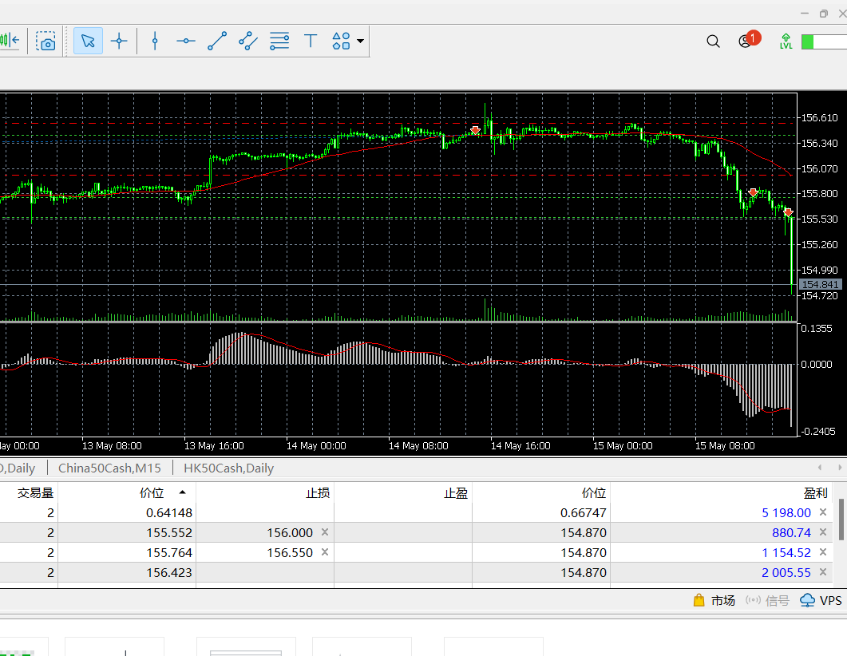Click stop loss value 156.000
Image resolution: width=847 pixels, height=656 pixels.
point(290,533)
